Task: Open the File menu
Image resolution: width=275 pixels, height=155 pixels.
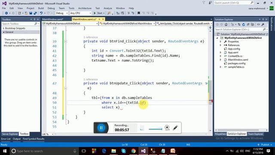Action: point(4,8)
